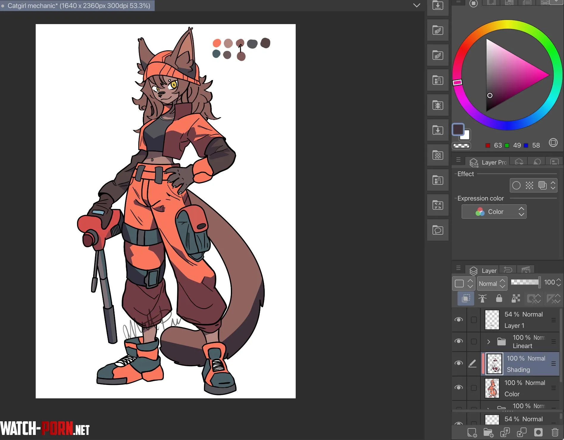Screen dimensions: 564x440
Task: Open the history tab next to Layer
Action: [x=508, y=270]
